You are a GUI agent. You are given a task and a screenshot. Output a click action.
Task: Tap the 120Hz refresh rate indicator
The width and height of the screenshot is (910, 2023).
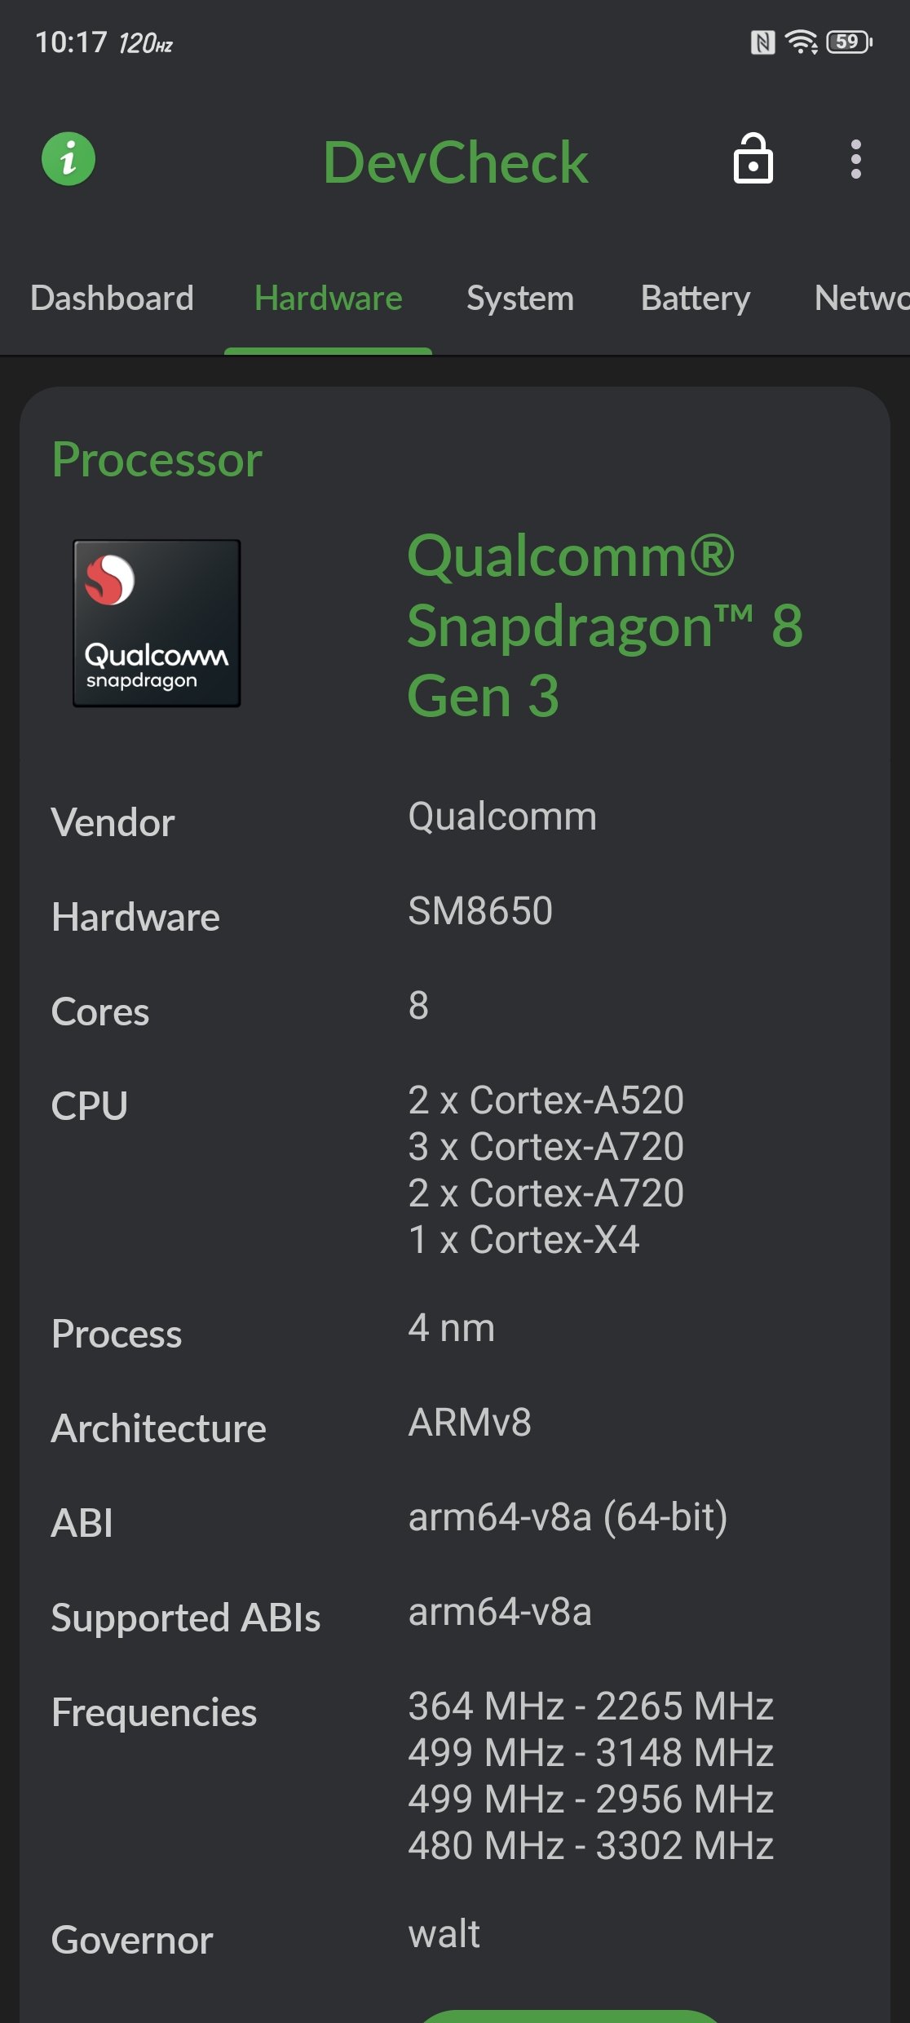point(145,44)
